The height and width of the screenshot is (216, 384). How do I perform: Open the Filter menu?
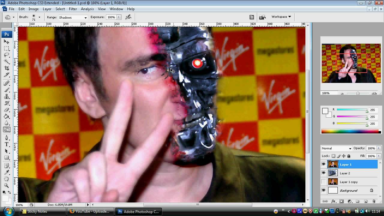(x=73, y=9)
